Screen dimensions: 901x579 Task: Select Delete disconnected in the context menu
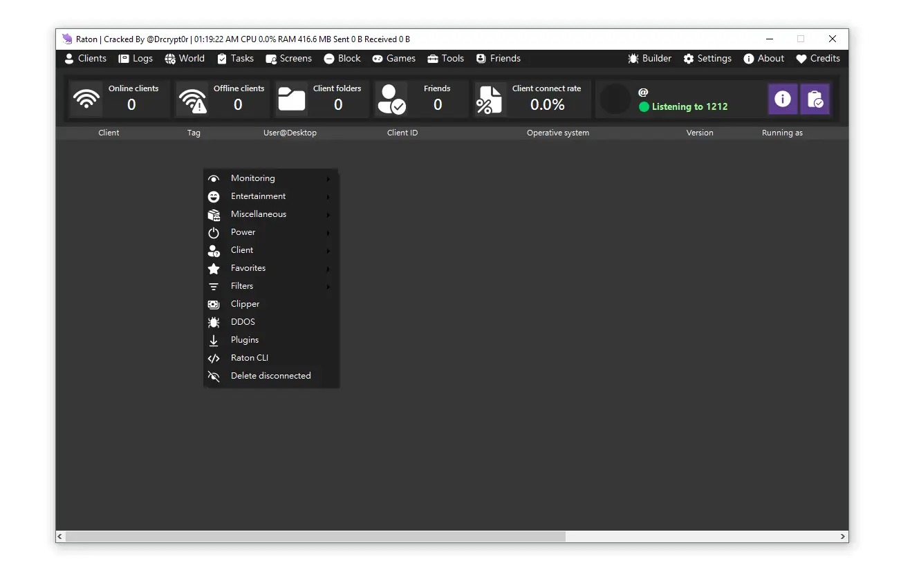(270, 376)
